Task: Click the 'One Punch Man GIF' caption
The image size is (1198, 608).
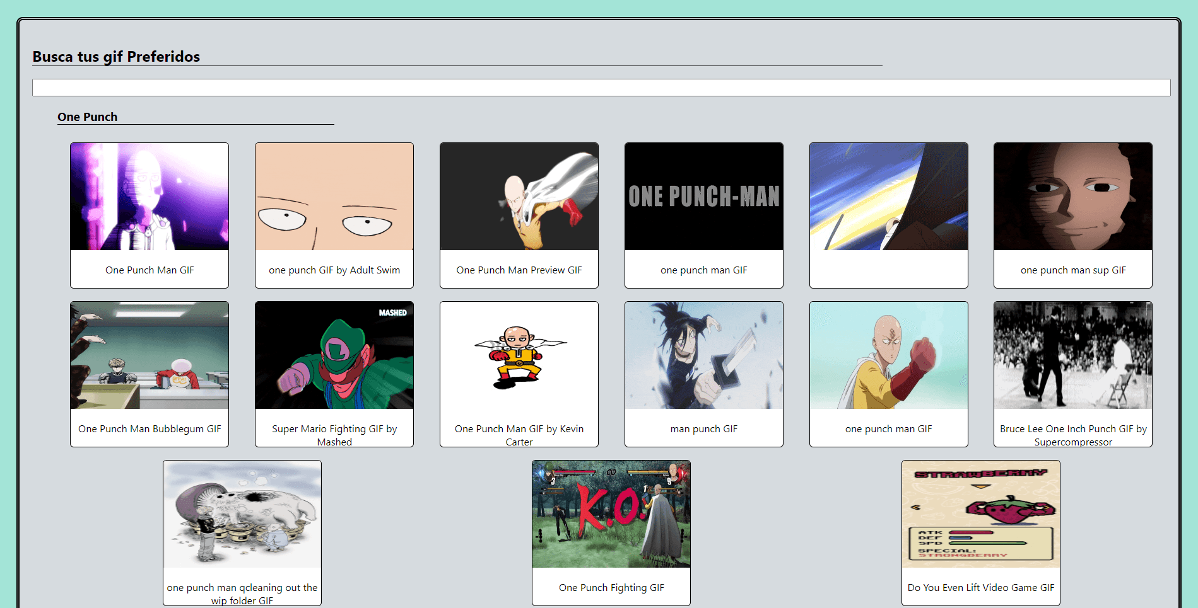Action: [150, 270]
